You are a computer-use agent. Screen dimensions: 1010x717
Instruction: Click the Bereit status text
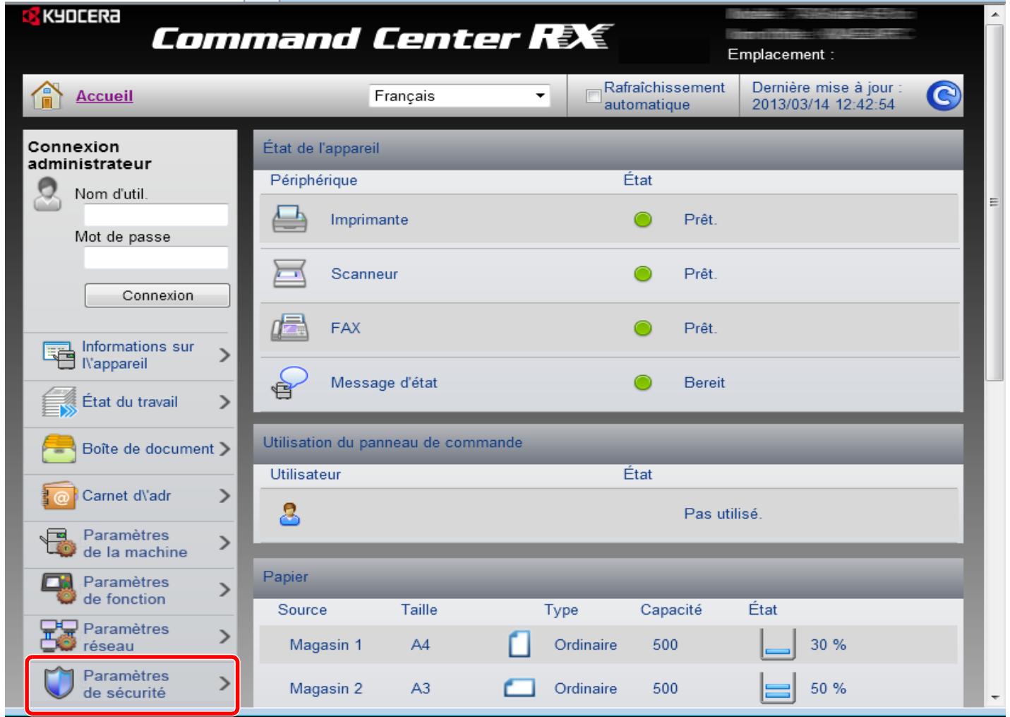click(704, 383)
